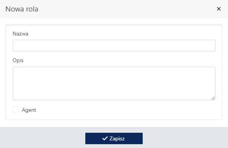This screenshot has width=228, height=148.
Task: Focus the Nazwa text field
Action: 114,45
